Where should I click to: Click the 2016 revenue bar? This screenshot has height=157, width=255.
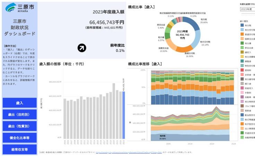point(101,117)
